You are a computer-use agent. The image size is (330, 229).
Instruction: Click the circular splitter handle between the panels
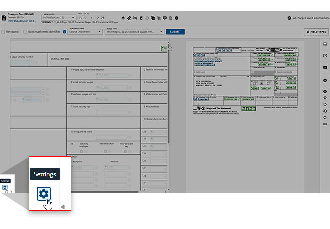click(x=170, y=49)
